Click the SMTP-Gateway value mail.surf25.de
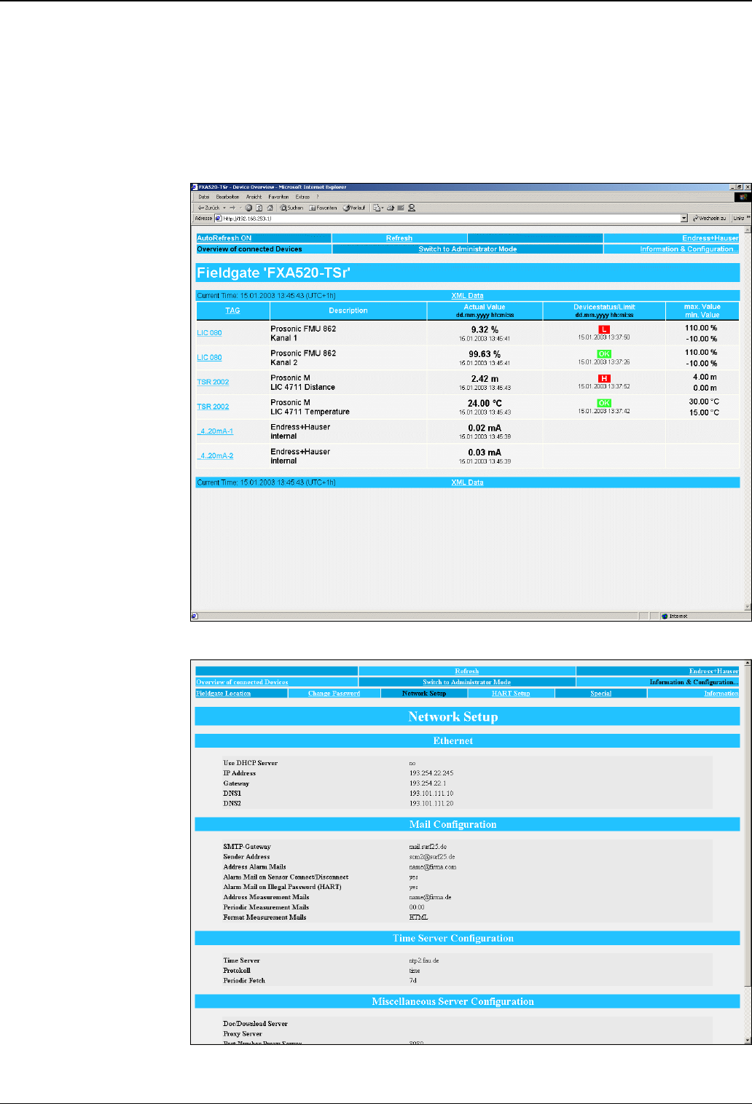Screen dimensions: 752x1104 pyautogui.click(x=428, y=847)
